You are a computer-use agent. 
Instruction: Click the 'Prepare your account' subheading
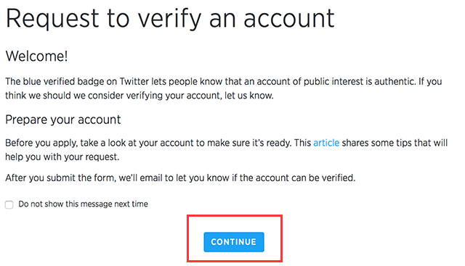(x=63, y=120)
